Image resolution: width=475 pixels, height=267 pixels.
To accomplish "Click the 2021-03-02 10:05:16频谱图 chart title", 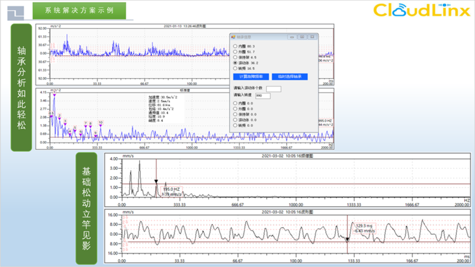I will pyautogui.click(x=287, y=156).
